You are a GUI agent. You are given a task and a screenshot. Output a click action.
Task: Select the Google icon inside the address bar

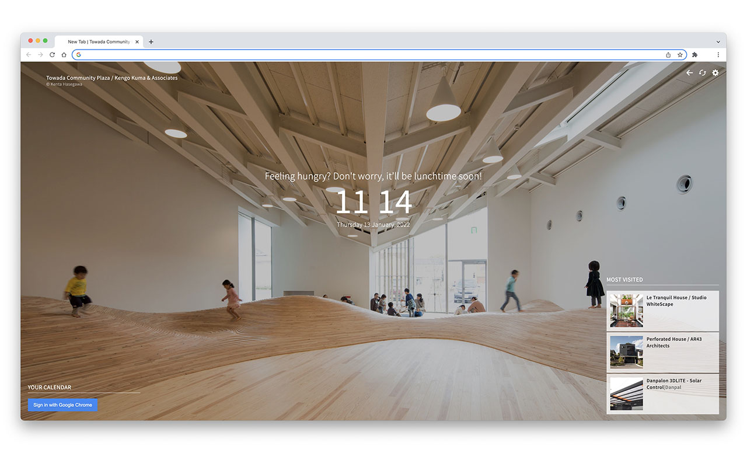78,54
